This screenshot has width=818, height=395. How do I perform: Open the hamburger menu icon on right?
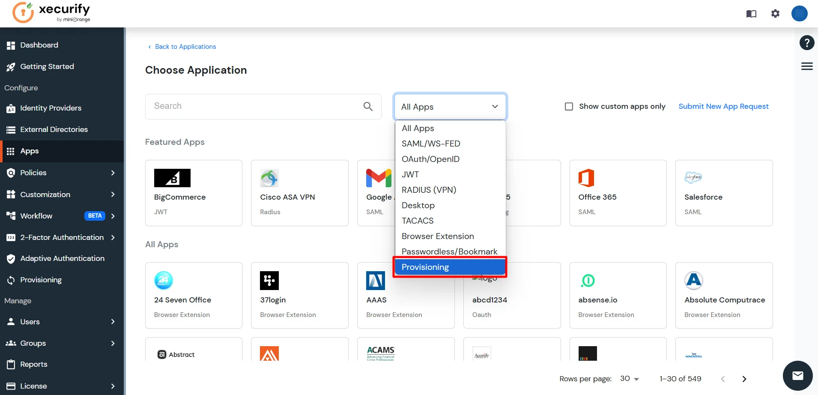click(x=807, y=66)
